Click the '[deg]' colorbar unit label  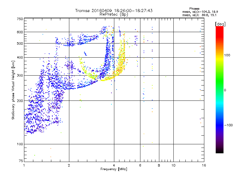tap(220, 24)
